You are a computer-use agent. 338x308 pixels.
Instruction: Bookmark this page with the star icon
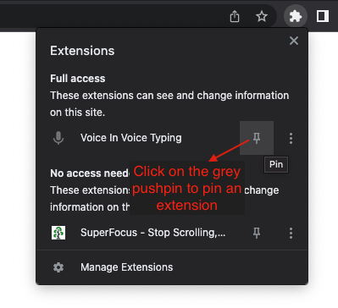click(262, 16)
